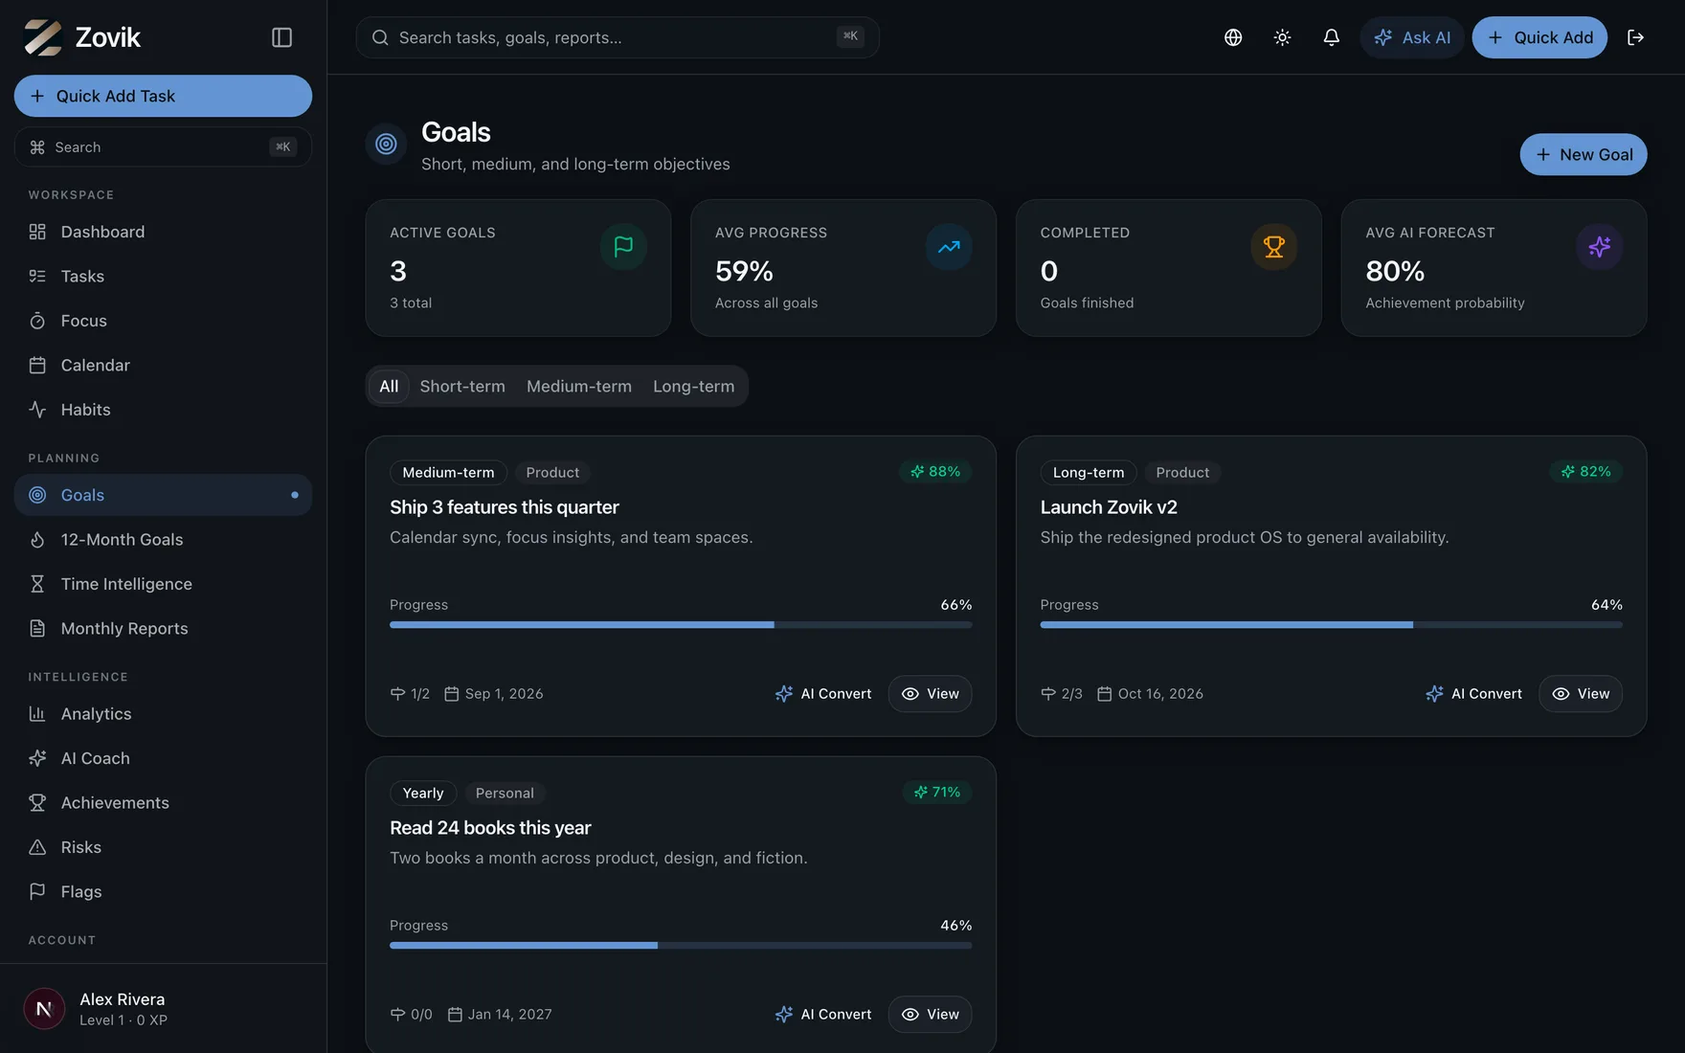Click the 46% progress bar
The image size is (1685, 1053).
(x=681, y=946)
